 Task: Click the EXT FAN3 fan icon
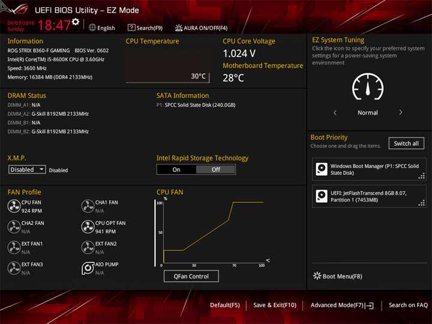pyautogui.click(x=14, y=268)
